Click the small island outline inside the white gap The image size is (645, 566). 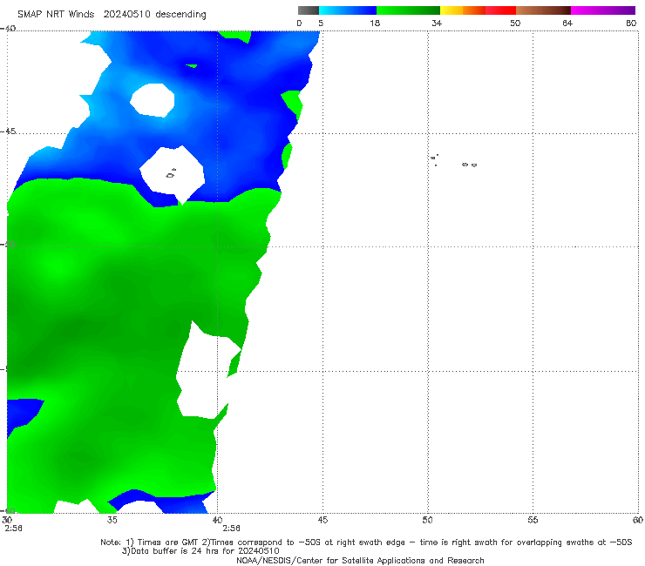click(171, 173)
